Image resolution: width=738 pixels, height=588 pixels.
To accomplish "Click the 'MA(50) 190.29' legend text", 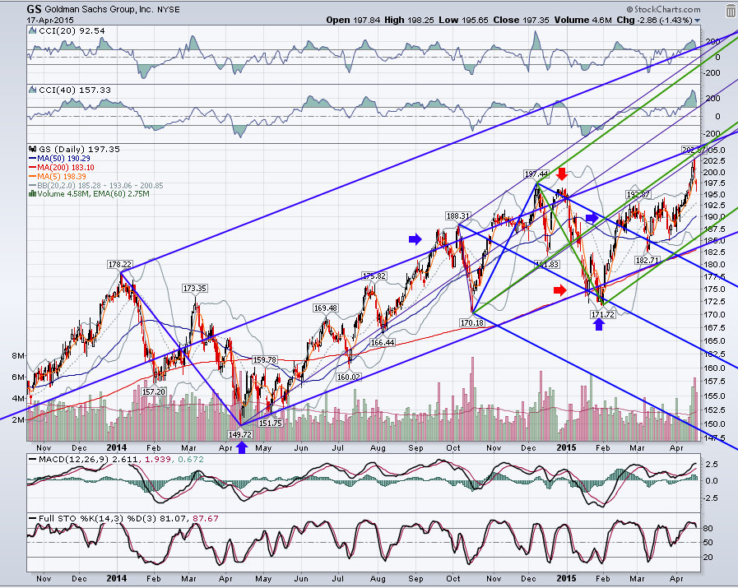I will click(63, 159).
